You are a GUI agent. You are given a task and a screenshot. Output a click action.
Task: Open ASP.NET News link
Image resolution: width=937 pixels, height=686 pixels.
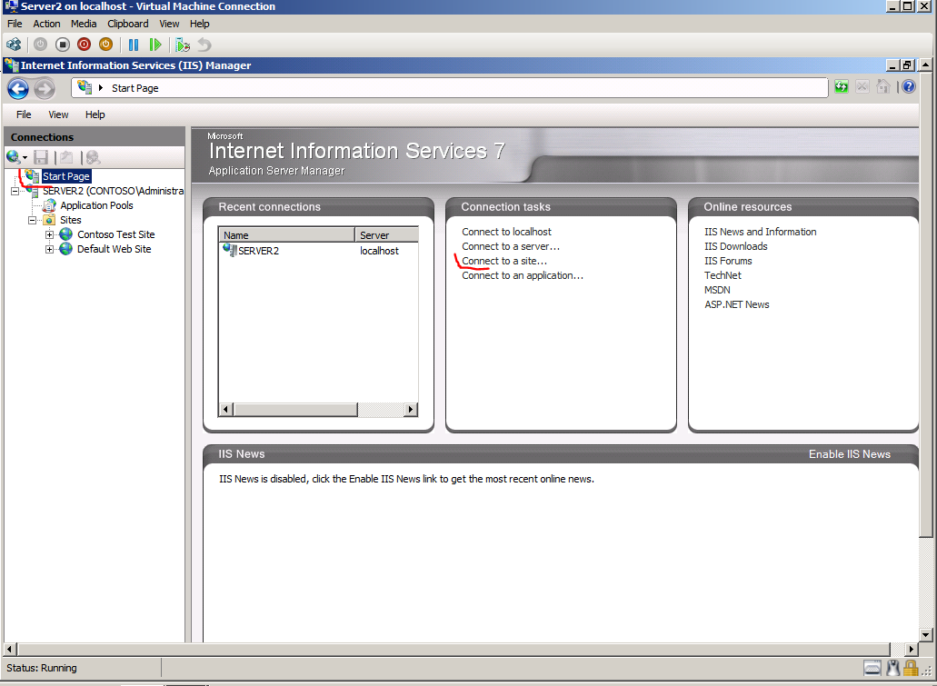tap(737, 304)
